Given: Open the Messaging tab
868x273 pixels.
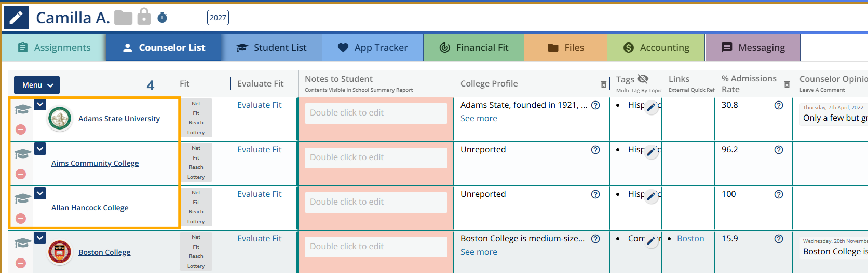Looking at the screenshot, I should pyautogui.click(x=753, y=48).
